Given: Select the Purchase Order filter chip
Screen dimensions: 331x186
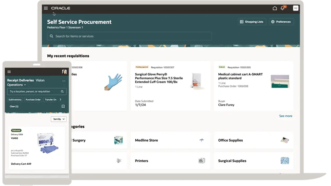Looking at the screenshot, I should click(x=33, y=99).
